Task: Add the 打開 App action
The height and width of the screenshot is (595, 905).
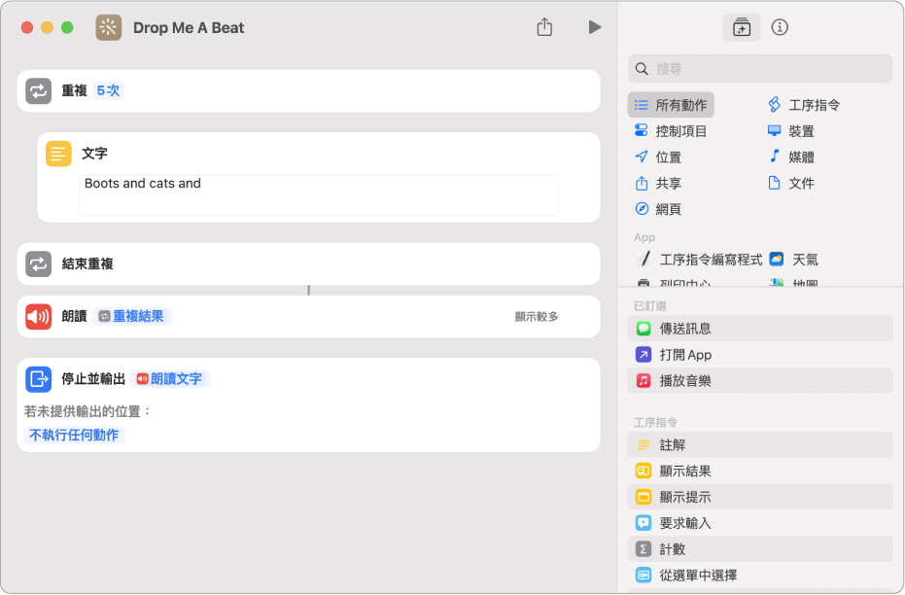Action: click(x=760, y=354)
